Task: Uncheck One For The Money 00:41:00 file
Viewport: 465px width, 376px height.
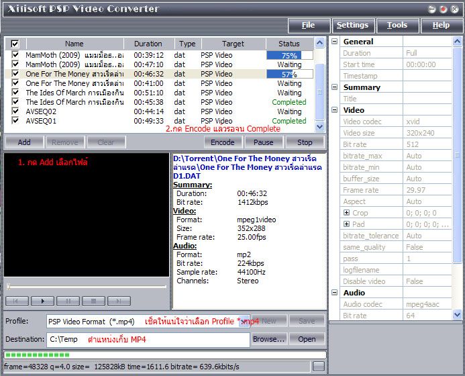Action: (15, 83)
